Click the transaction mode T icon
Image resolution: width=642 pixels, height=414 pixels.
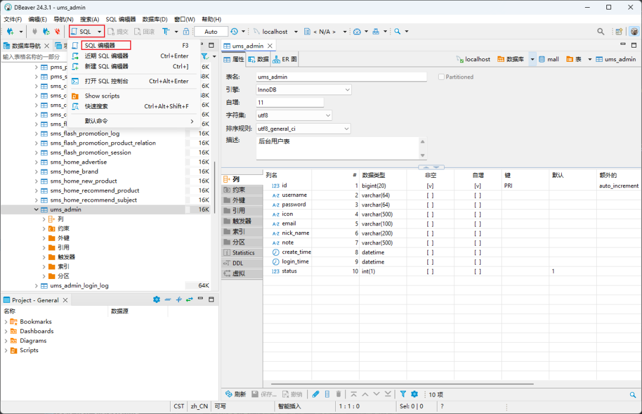pyautogui.click(x=166, y=32)
